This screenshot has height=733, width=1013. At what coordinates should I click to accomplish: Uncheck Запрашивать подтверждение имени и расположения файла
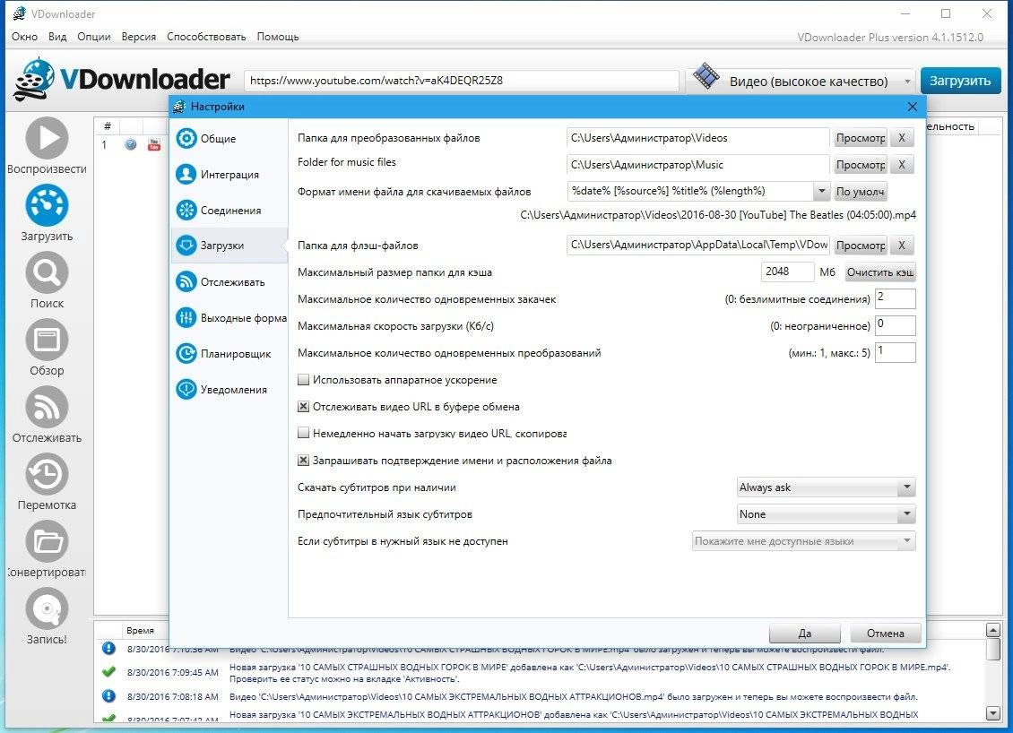point(303,461)
